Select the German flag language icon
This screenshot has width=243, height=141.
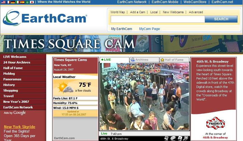pos(13,2)
